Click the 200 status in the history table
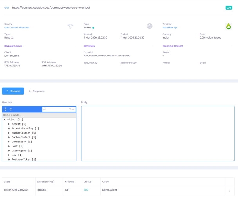This screenshot has width=238, height=200. (85, 189)
